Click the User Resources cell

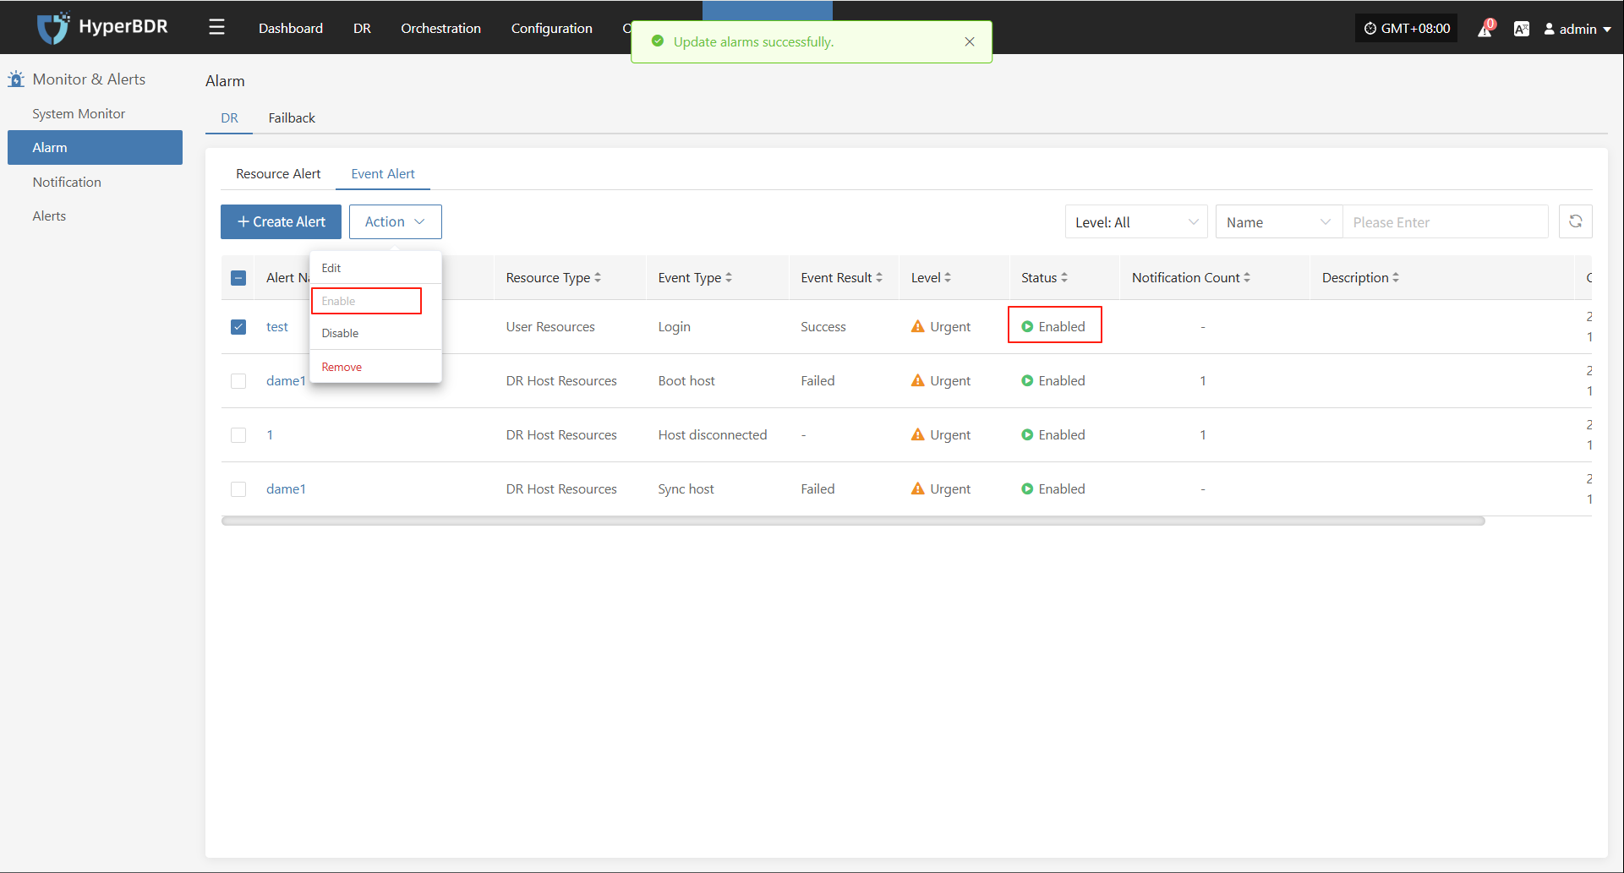point(550,326)
